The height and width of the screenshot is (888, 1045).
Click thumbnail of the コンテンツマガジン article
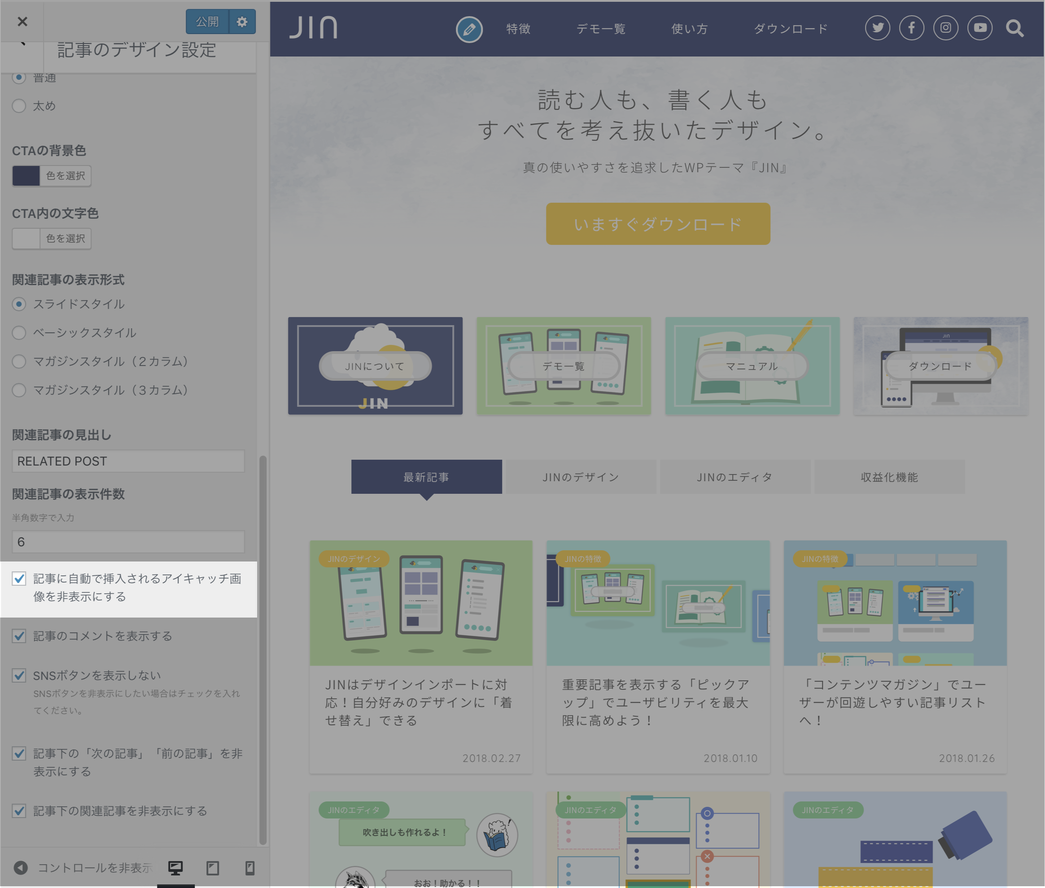pyautogui.click(x=895, y=603)
